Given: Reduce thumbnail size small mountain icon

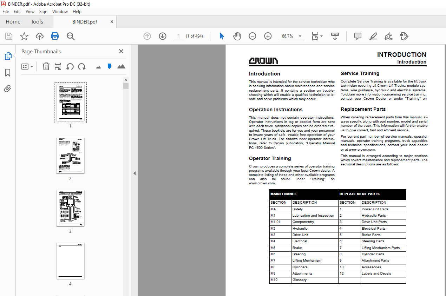Looking at the screenshot, I should [98, 67].
